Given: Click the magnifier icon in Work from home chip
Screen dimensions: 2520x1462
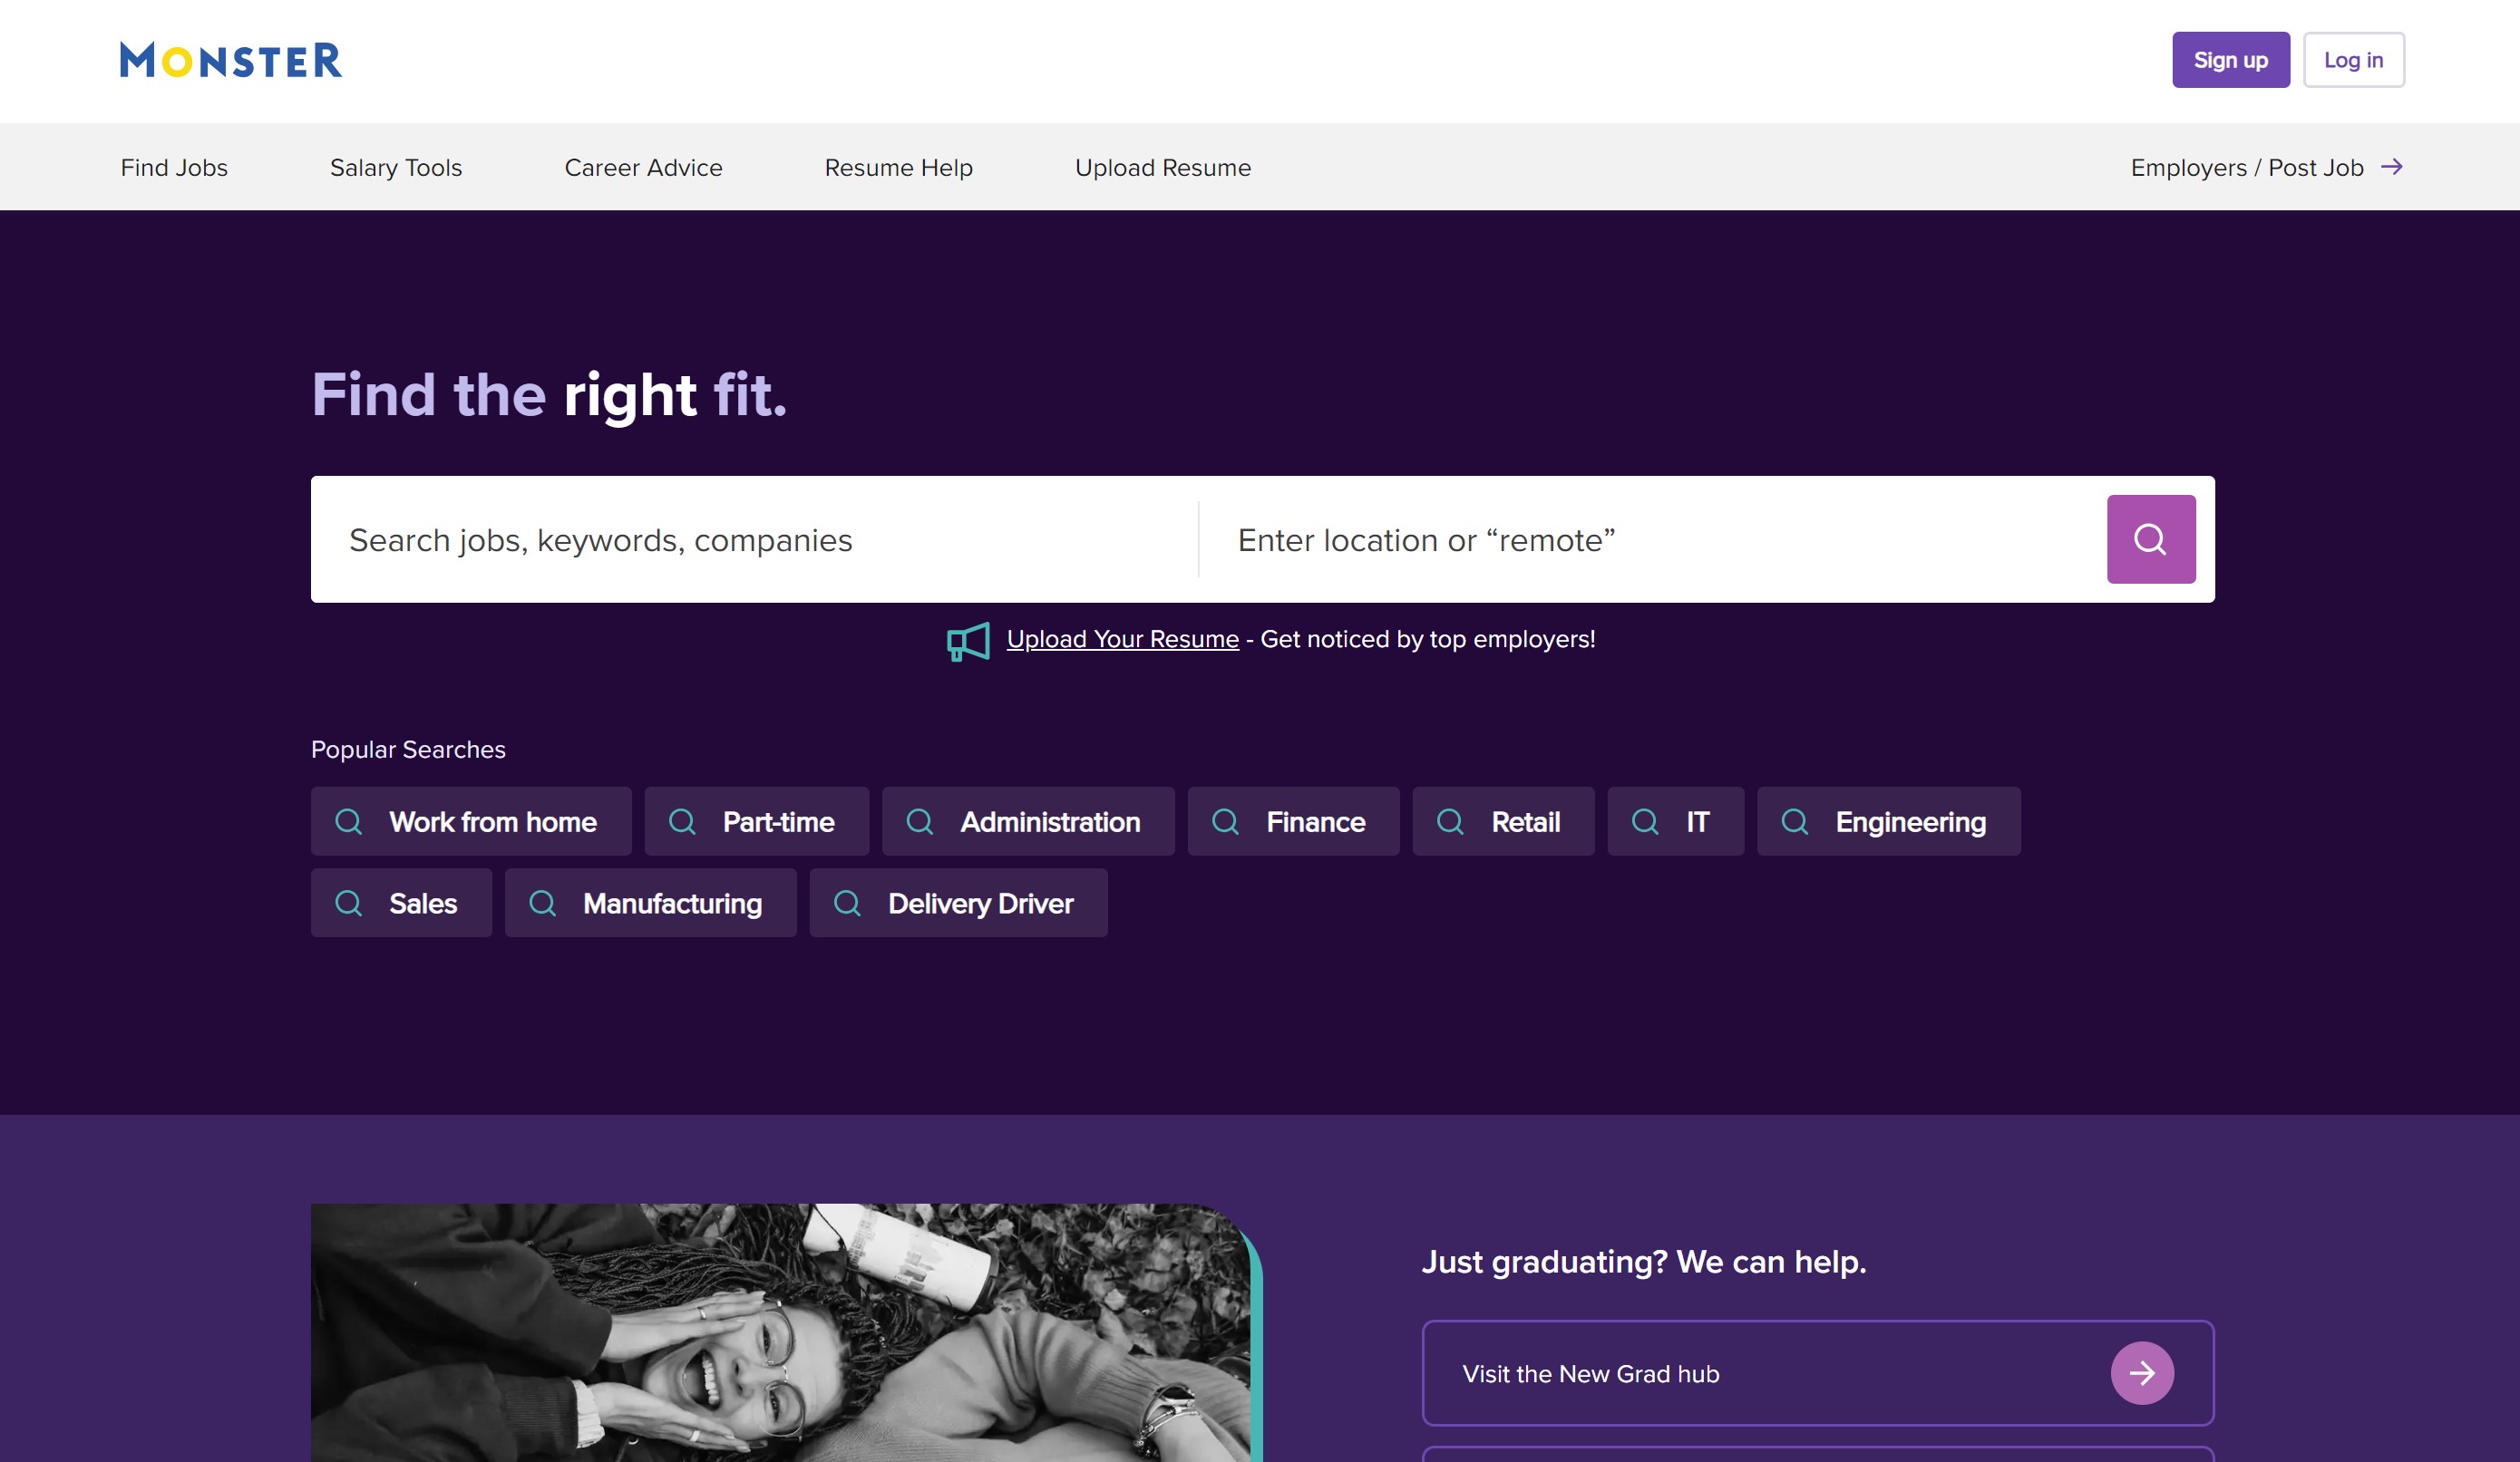Looking at the screenshot, I should coord(349,821).
